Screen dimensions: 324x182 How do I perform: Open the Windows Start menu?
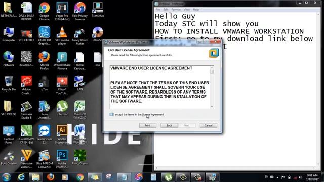[6, 177]
